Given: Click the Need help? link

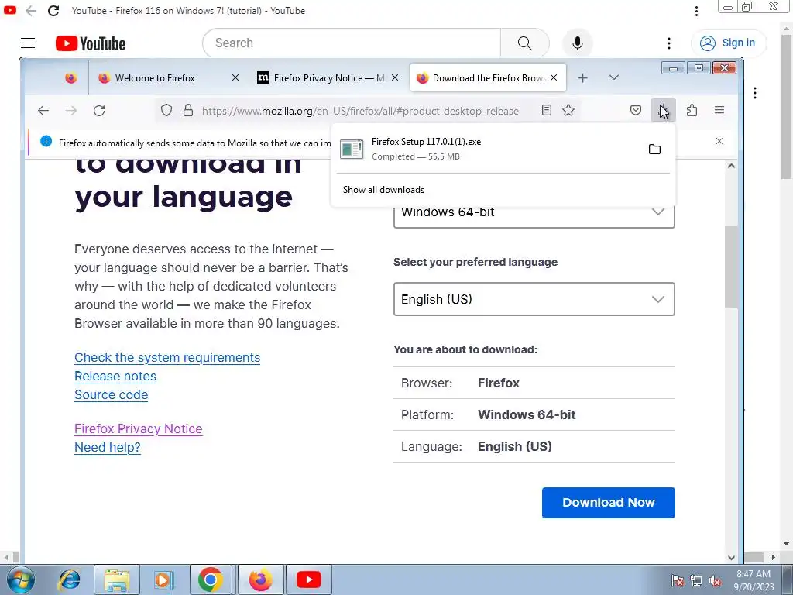Looking at the screenshot, I should coord(107,448).
